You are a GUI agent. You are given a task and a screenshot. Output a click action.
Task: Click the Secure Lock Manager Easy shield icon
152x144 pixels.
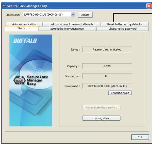19,80
